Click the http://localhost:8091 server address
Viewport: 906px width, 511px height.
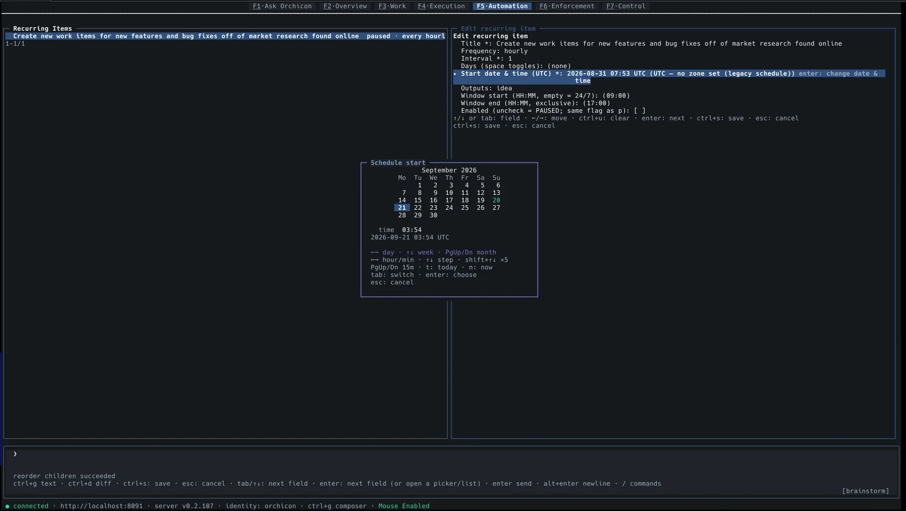102,506
